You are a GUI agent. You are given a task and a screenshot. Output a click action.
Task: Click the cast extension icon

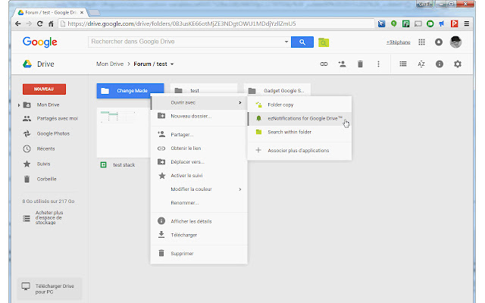click(418, 23)
